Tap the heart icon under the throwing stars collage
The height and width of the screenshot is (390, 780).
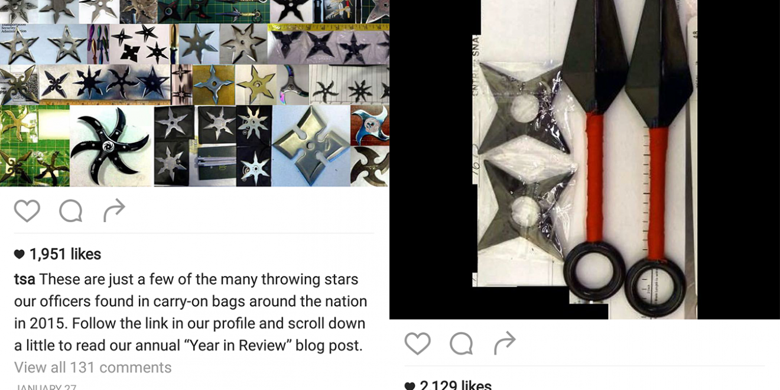pyautogui.click(x=27, y=211)
